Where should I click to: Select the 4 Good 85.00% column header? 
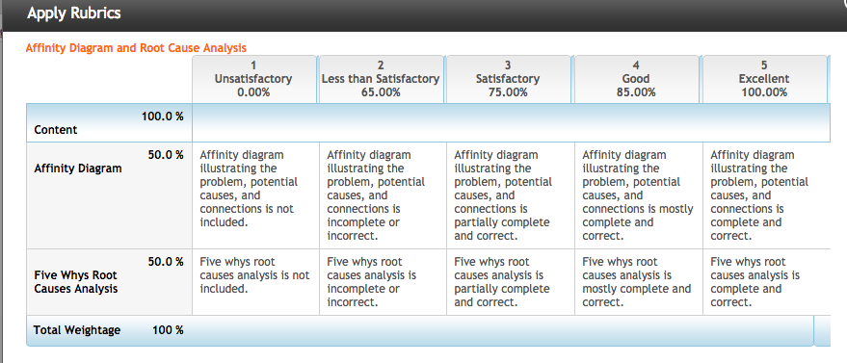pyautogui.click(x=636, y=79)
